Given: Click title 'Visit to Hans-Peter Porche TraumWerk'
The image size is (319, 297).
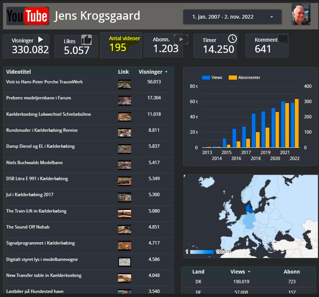Looking at the screenshot, I should tap(45, 82).
